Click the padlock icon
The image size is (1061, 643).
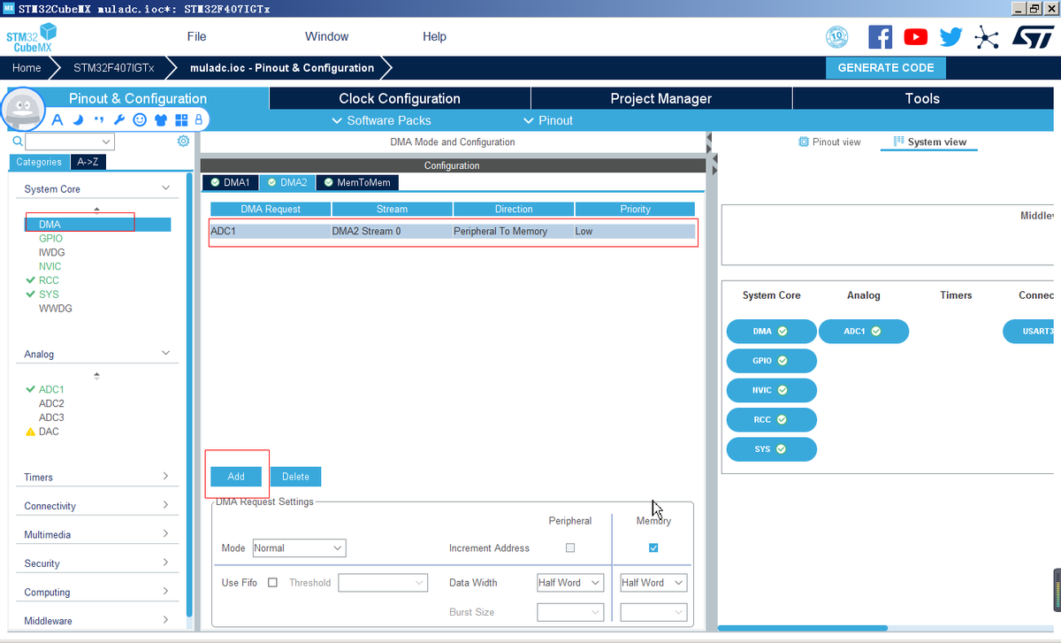(x=199, y=119)
